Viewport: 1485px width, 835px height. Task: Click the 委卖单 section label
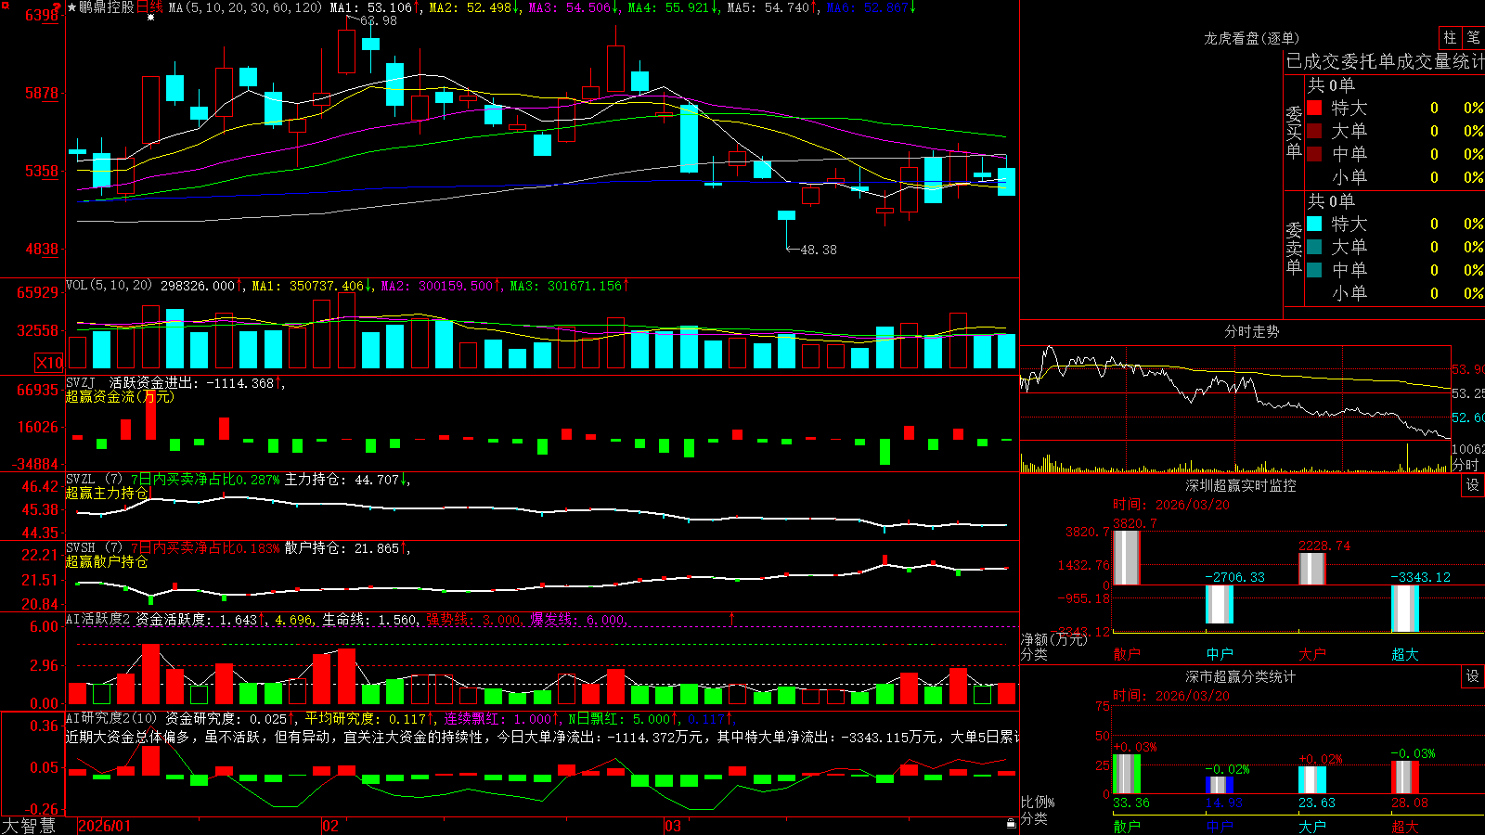point(1294,249)
